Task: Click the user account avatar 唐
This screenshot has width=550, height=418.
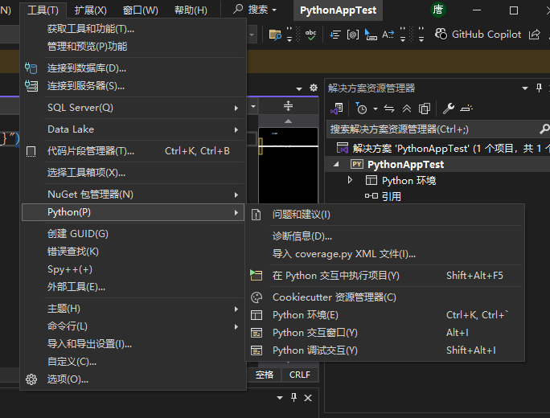Action: 438,10
